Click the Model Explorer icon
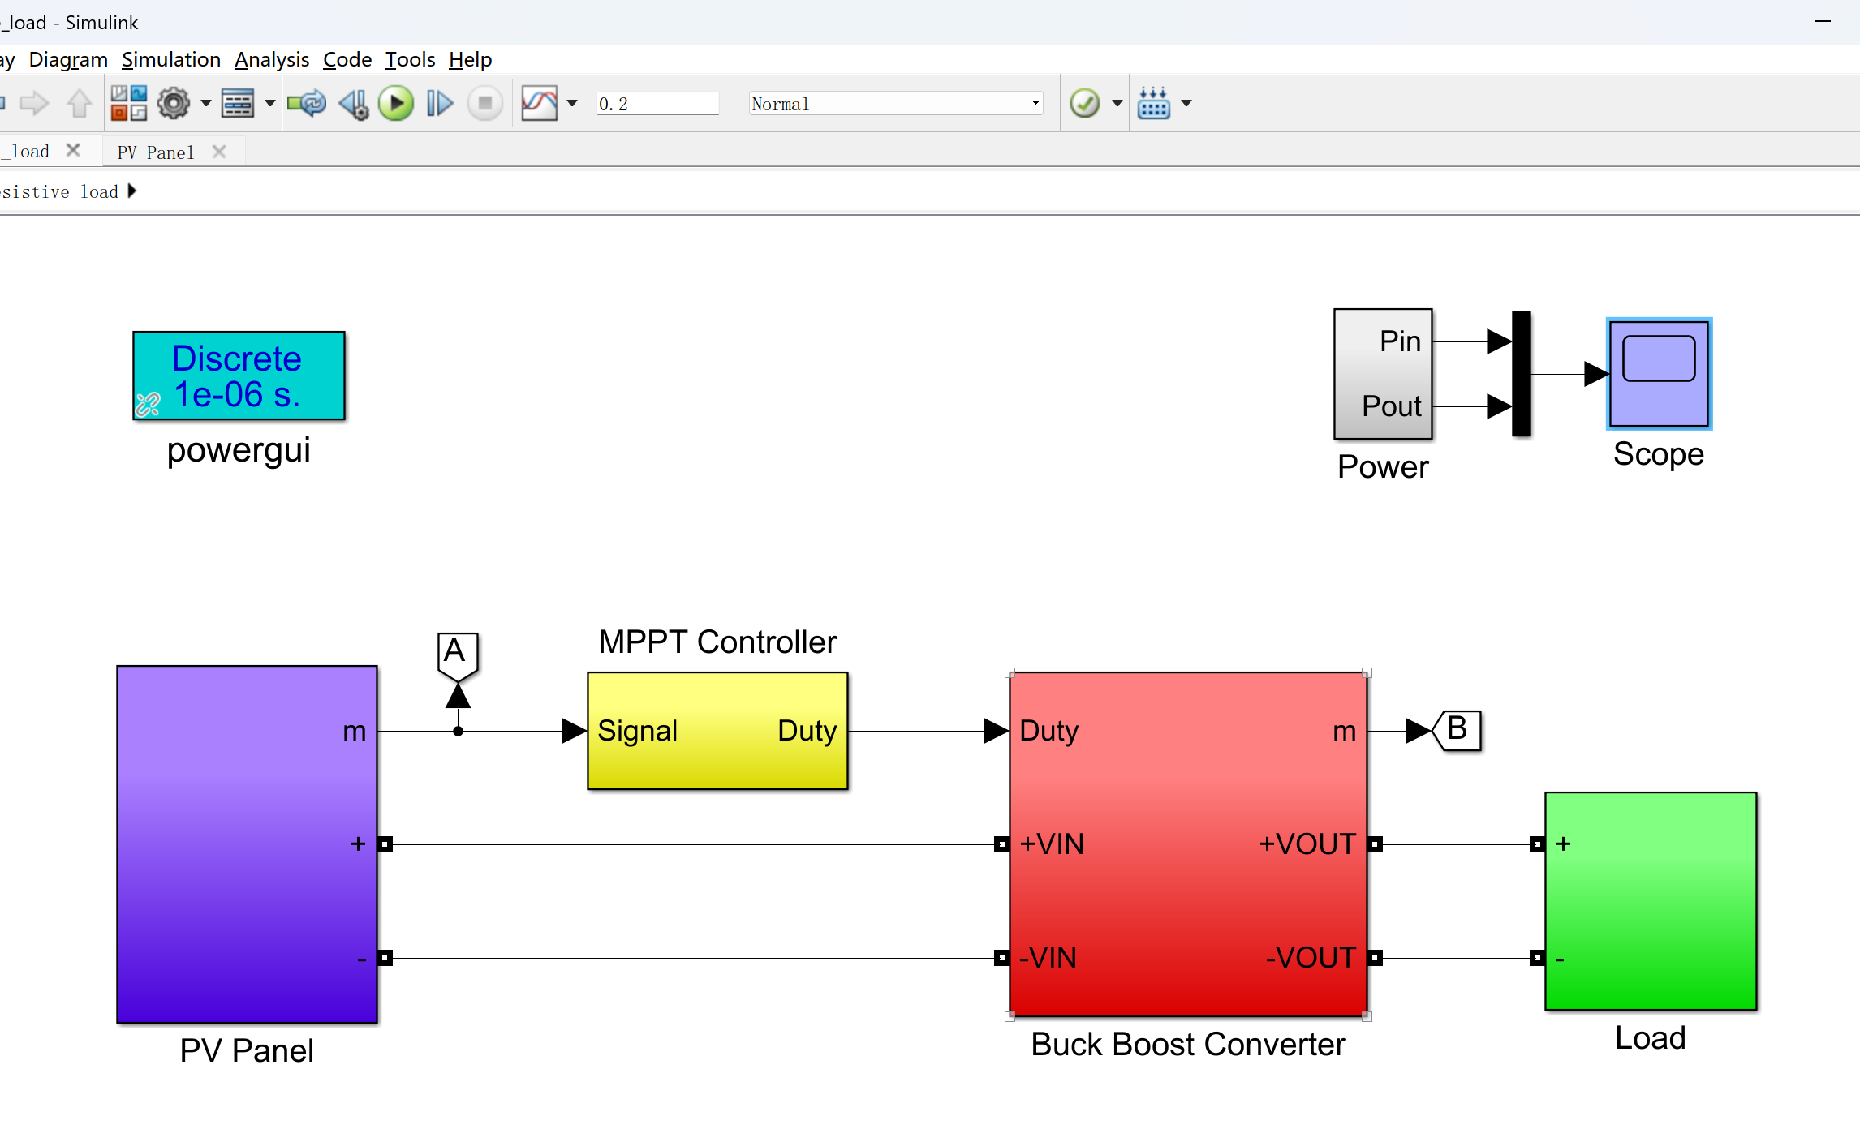1860x1142 pixels. click(x=238, y=103)
